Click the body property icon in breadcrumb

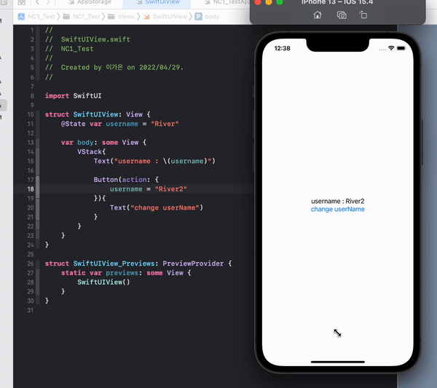point(198,17)
